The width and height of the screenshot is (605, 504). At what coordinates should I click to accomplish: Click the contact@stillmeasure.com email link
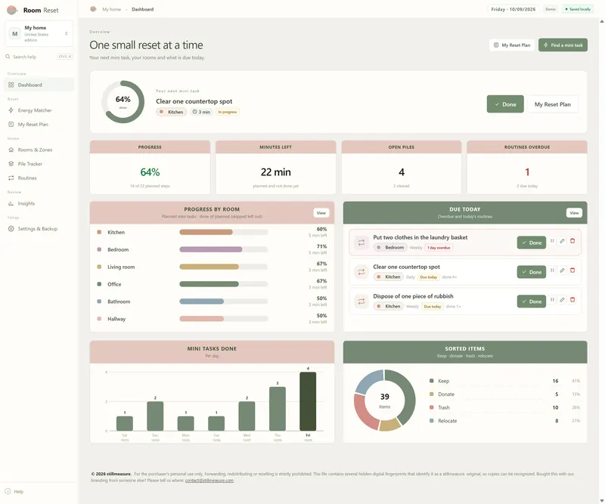pos(209,481)
